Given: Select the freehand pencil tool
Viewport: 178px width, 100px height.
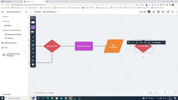Looking at the screenshot, I should (33, 57).
